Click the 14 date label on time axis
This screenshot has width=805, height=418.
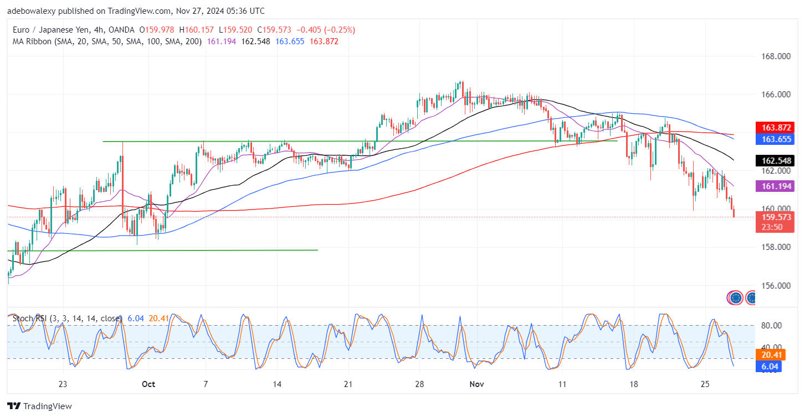277,384
